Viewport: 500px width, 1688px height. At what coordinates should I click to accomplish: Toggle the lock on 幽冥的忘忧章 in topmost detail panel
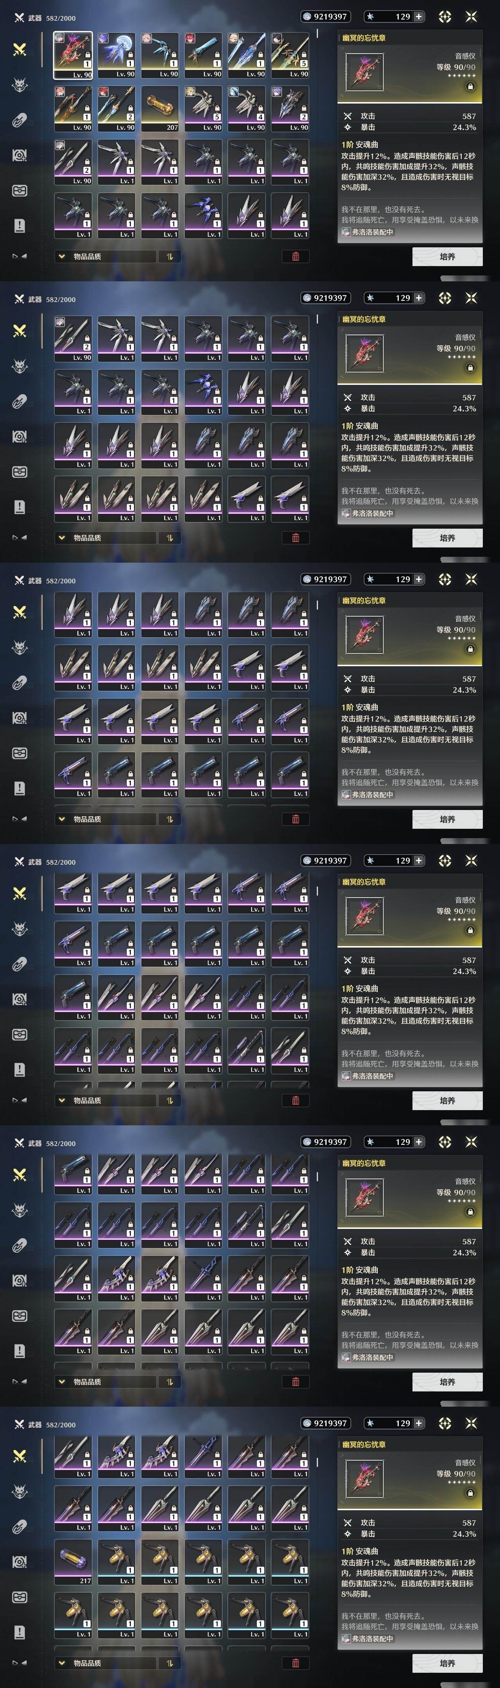[x=470, y=86]
